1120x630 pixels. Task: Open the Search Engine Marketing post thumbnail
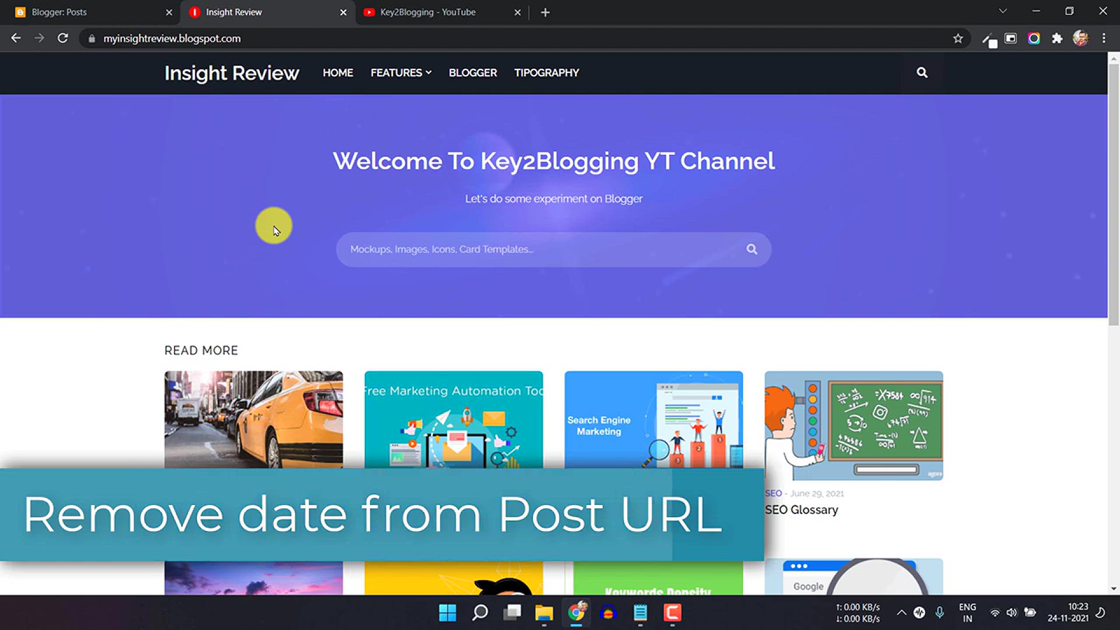coord(654,419)
